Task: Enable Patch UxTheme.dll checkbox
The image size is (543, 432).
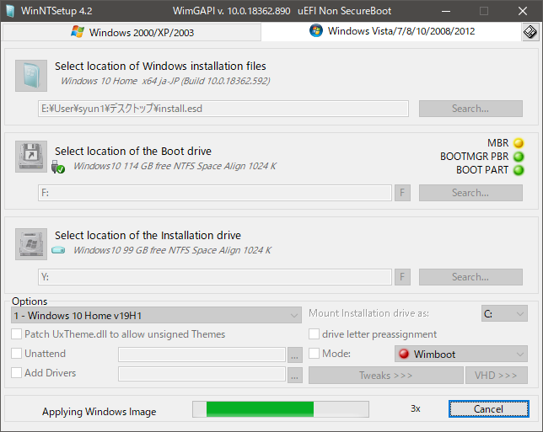Action: click(16, 334)
